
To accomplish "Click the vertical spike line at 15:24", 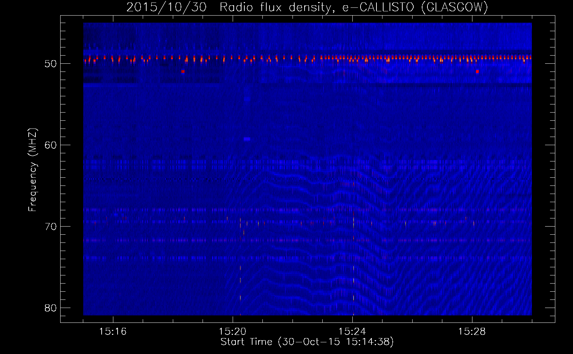I will click(353, 248).
